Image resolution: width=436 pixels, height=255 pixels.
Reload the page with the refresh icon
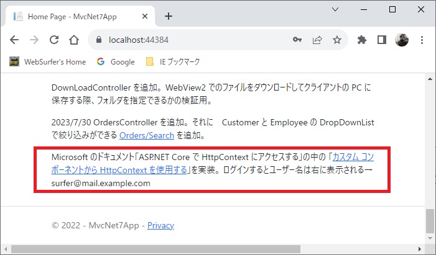54,40
